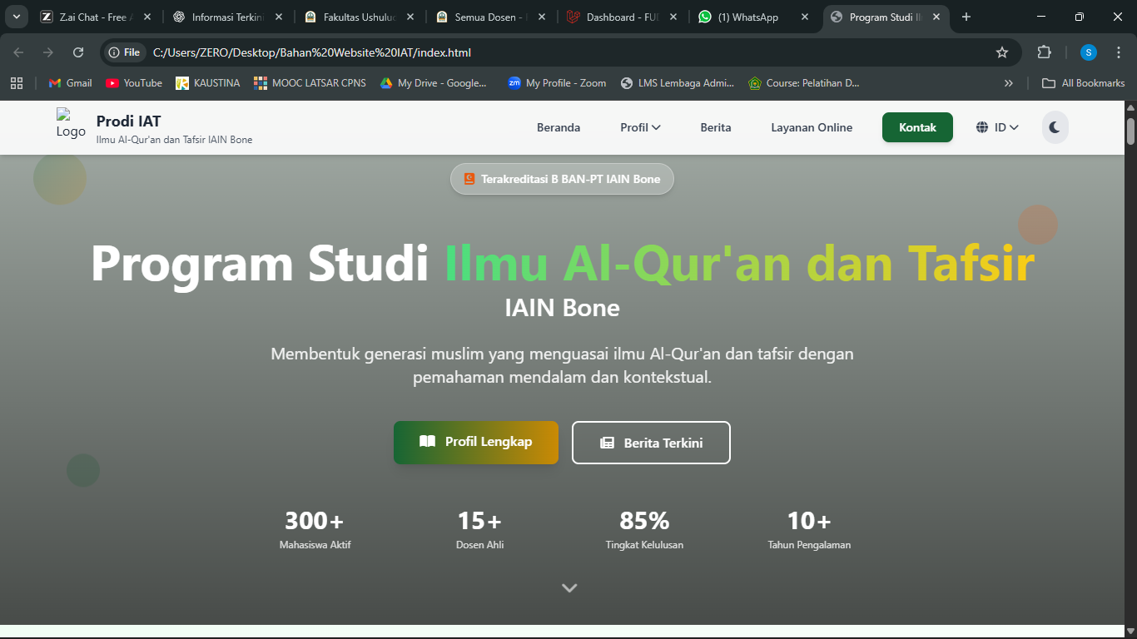The width and height of the screenshot is (1137, 639).
Task: Open a new browser tab
Action: [x=966, y=17]
